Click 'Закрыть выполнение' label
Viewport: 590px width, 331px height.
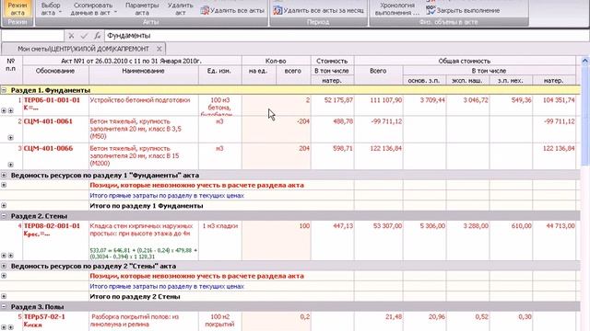pos(468,10)
